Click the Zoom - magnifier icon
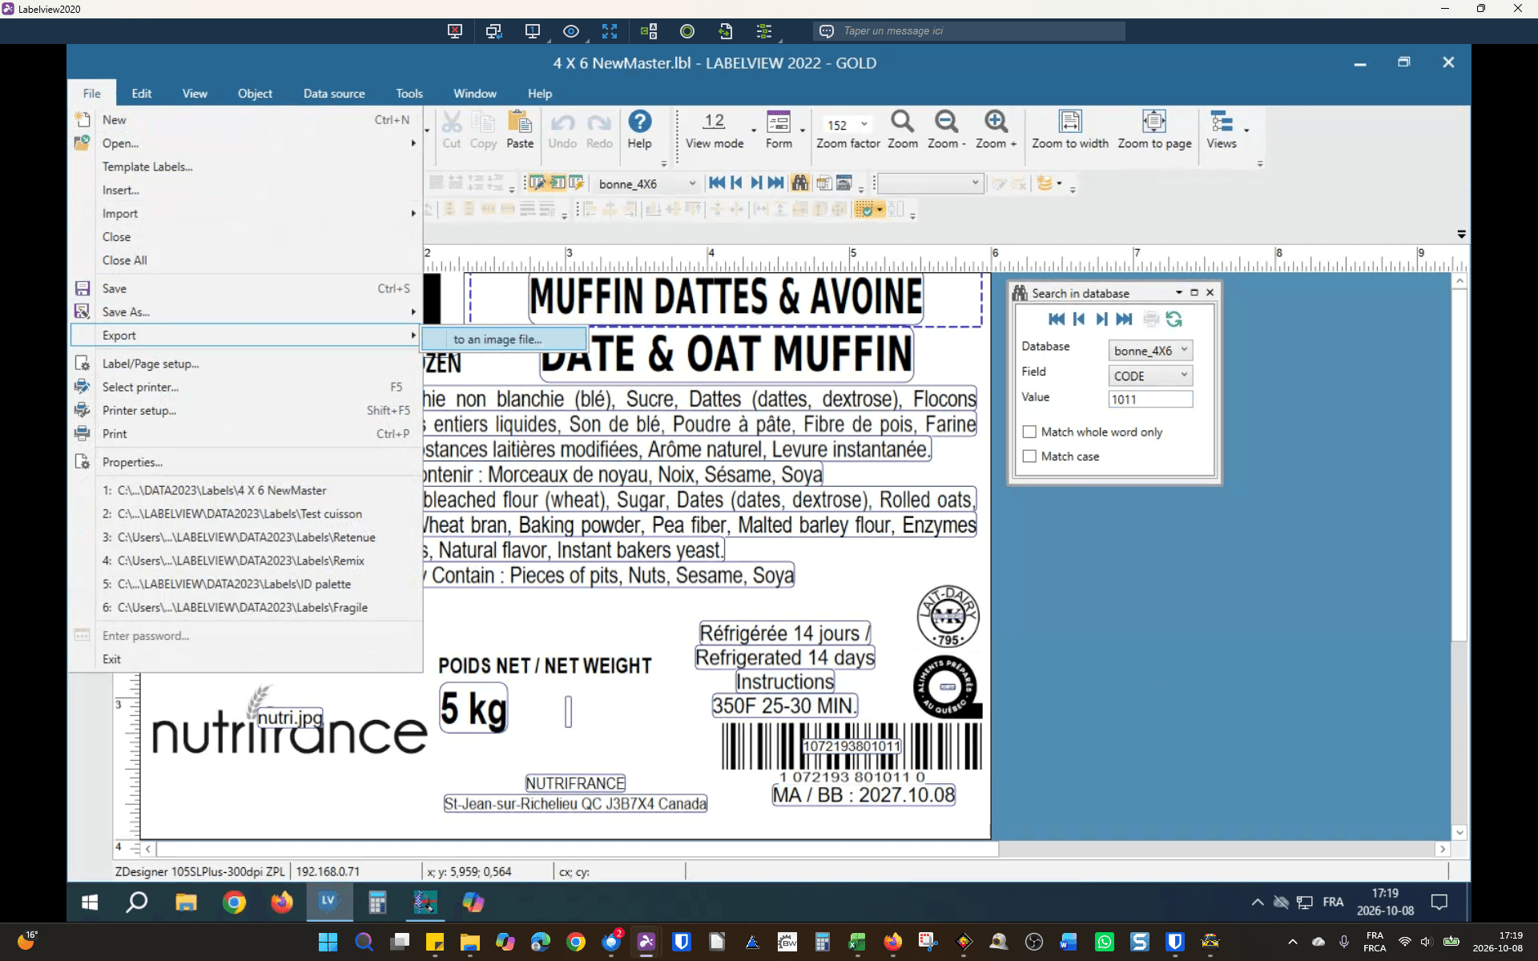The width and height of the screenshot is (1538, 961). click(x=946, y=123)
